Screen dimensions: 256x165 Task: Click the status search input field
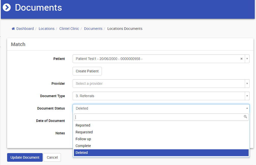(161, 117)
